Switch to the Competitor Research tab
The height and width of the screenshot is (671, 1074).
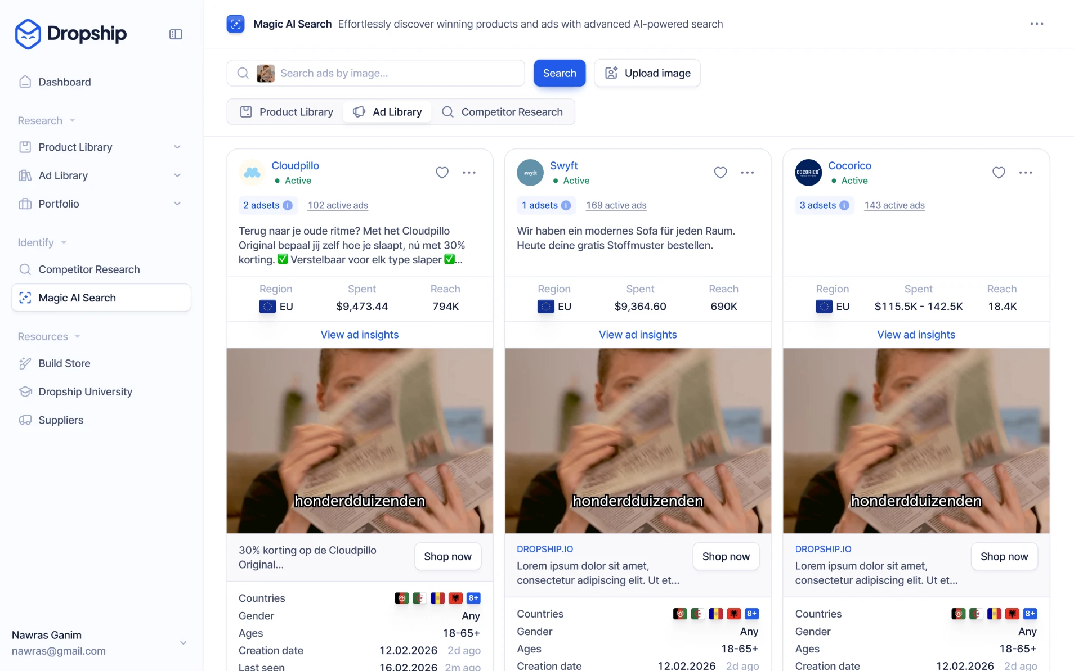[x=503, y=112]
